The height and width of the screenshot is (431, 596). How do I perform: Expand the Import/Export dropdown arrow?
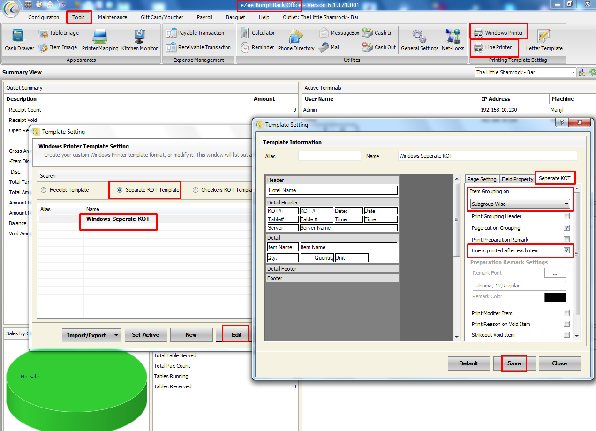116,335
